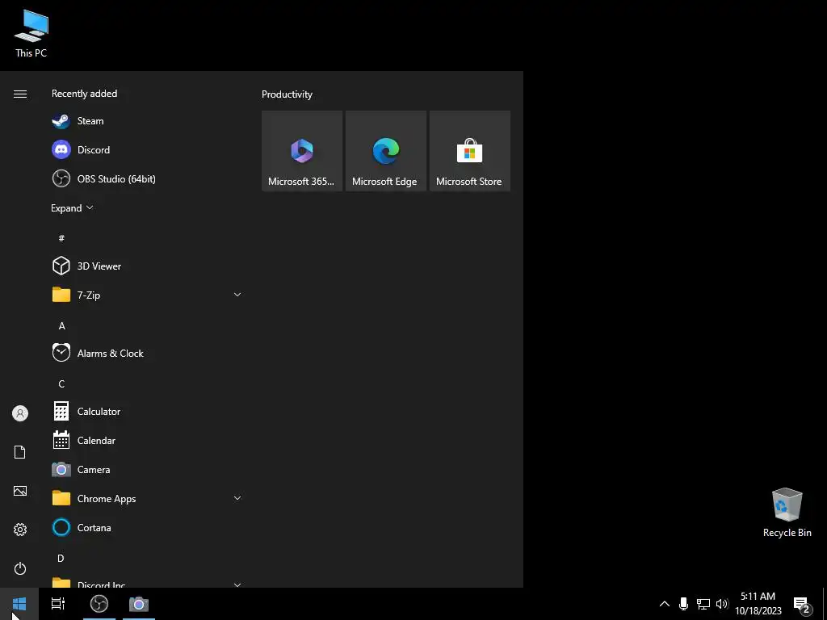Viewport: 827px width, 620px height.
Task: Open clock showing 5:11 AM 10/18/2023
Action: coord(758,604)
